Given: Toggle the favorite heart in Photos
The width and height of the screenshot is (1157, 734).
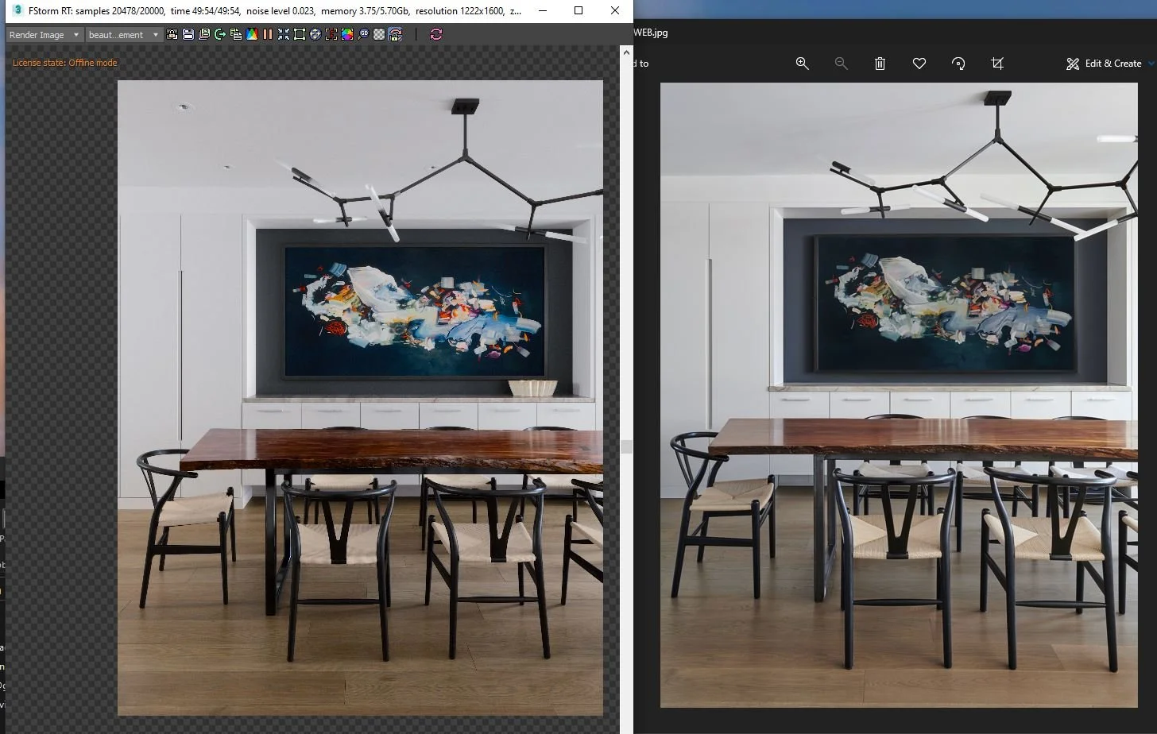Looking at the screenshot, I should (x=919, y=64).
